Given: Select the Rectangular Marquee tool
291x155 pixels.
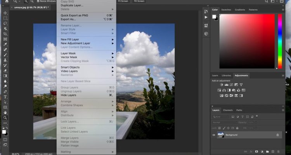Looking at the screenshot, I should (x=5, y=18).
